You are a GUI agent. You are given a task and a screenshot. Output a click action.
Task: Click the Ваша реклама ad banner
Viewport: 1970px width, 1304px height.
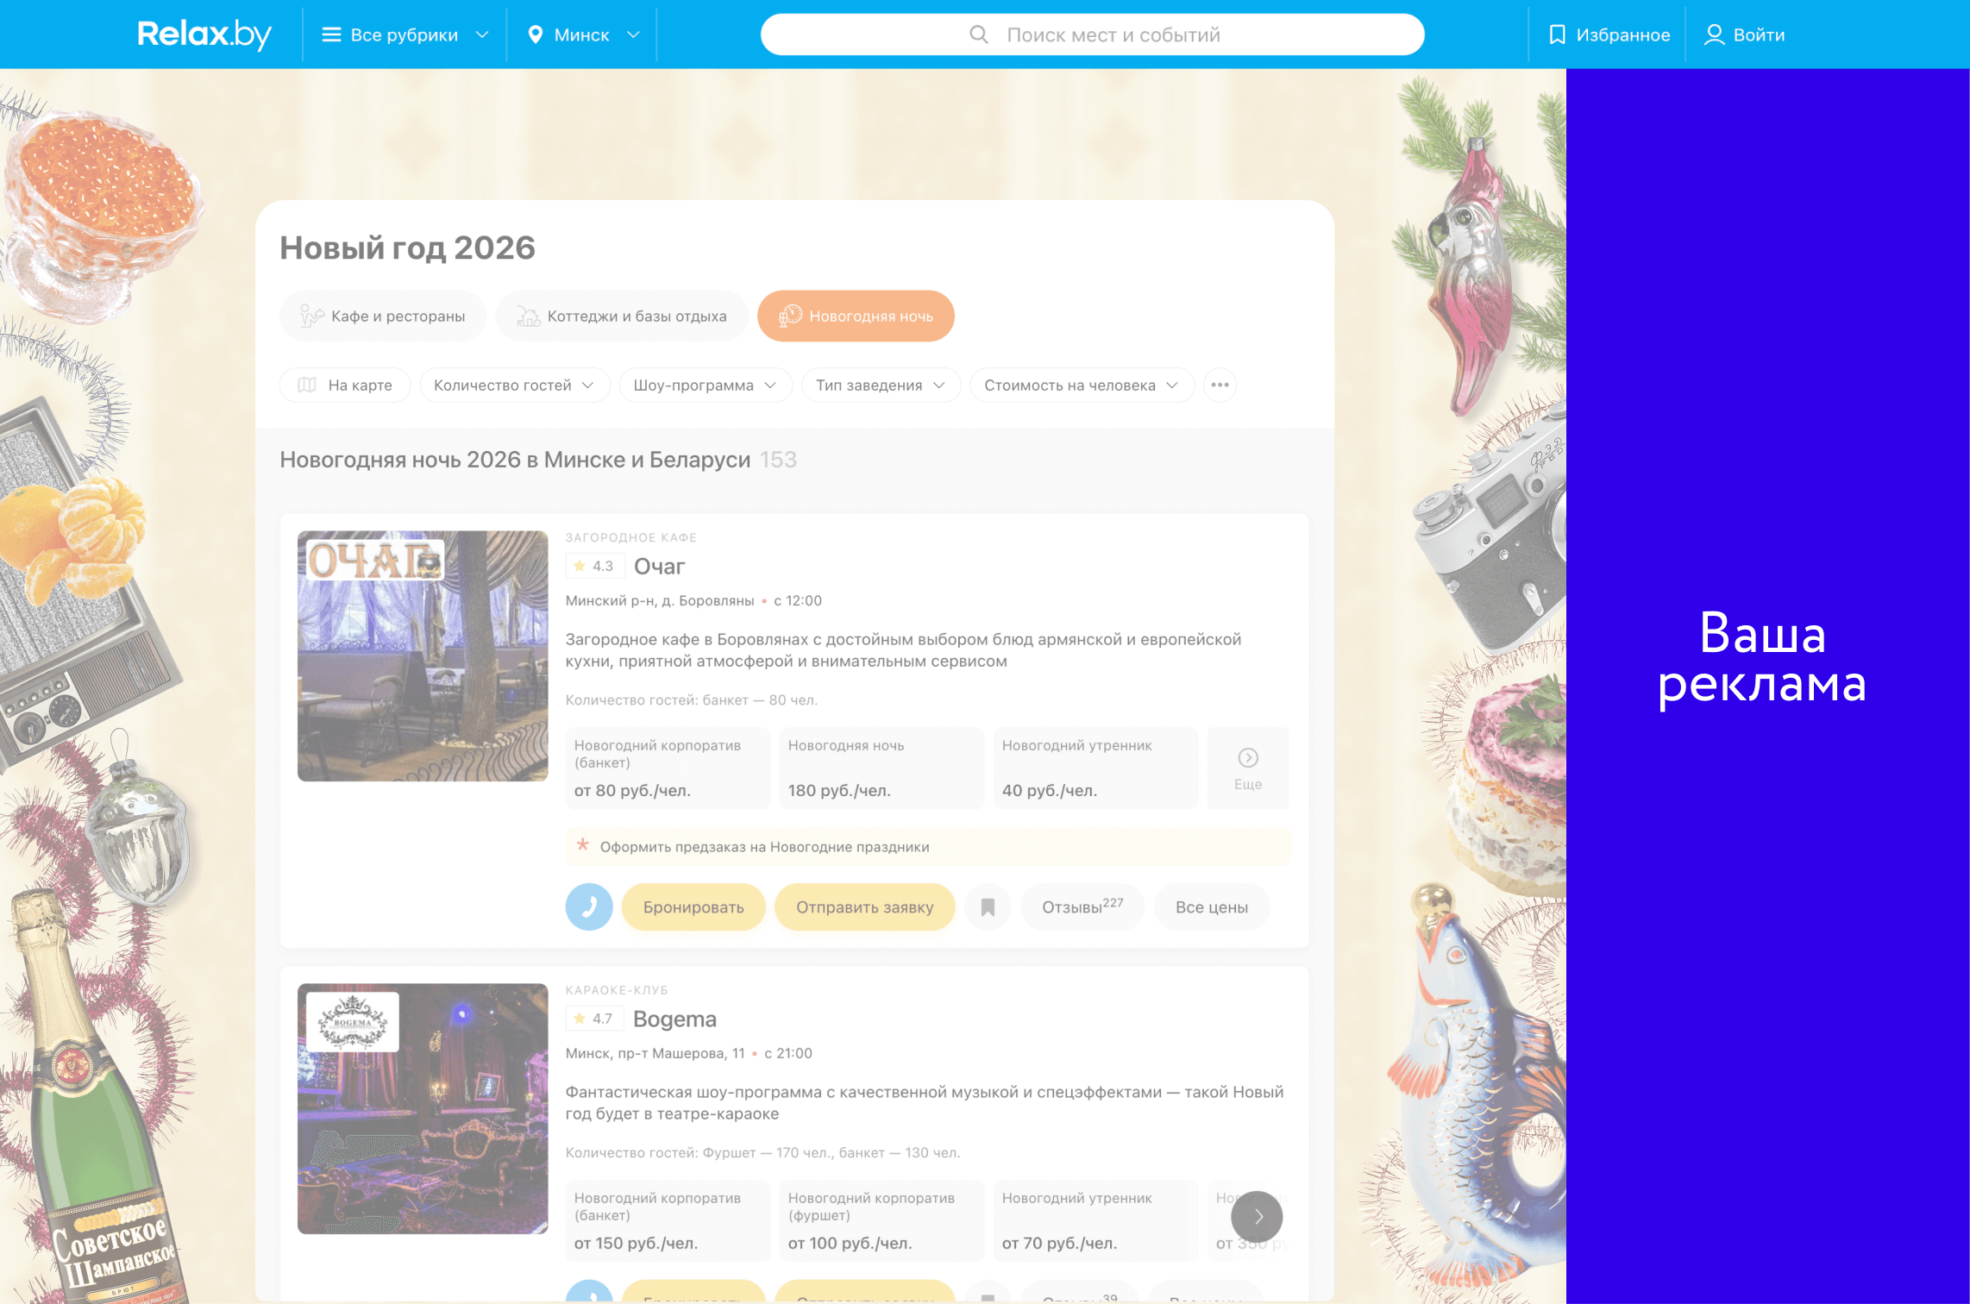1767,686
